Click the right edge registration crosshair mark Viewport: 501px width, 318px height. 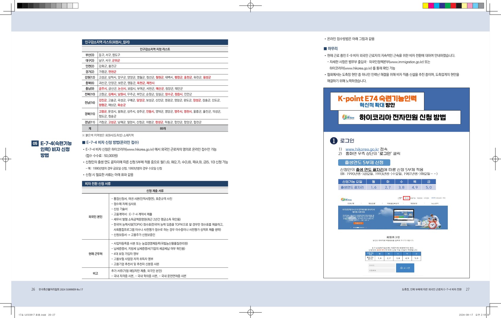click(495, 159)
